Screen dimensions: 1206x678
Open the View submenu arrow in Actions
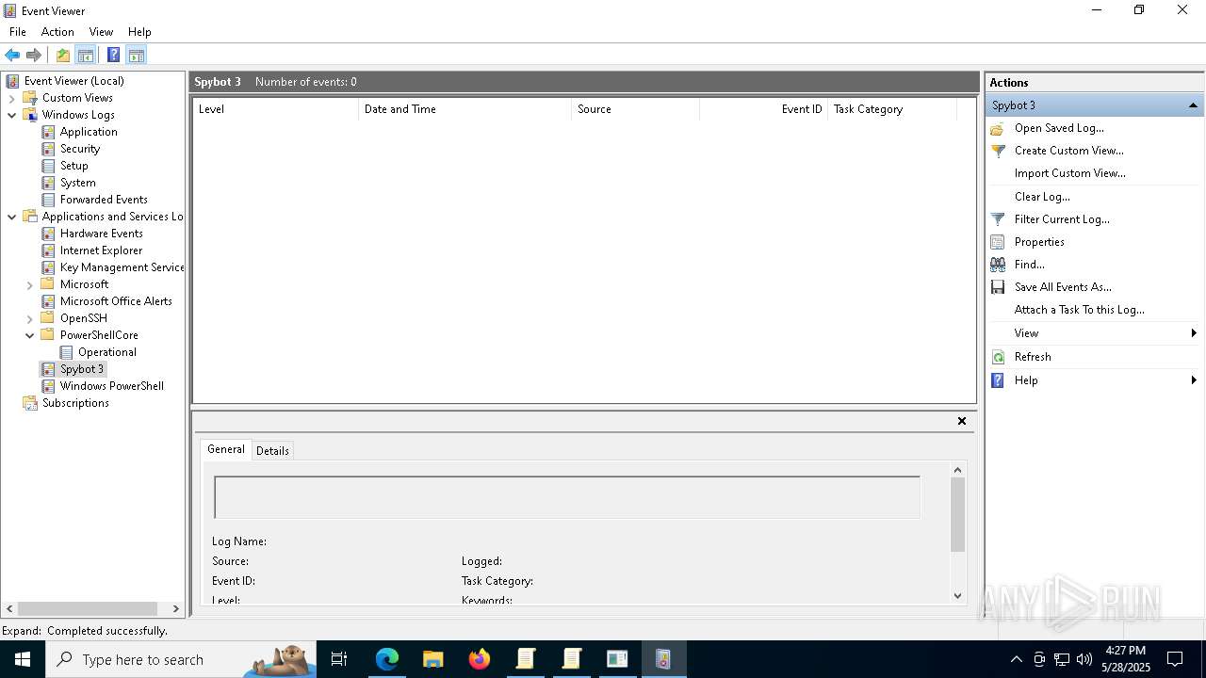1194,333
